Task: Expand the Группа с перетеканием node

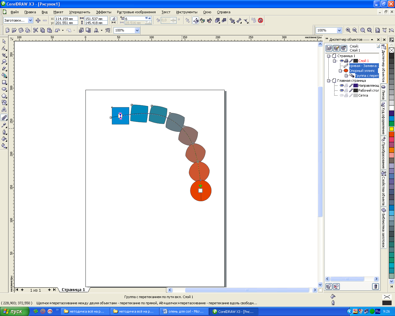Action: tap(346, 76)
